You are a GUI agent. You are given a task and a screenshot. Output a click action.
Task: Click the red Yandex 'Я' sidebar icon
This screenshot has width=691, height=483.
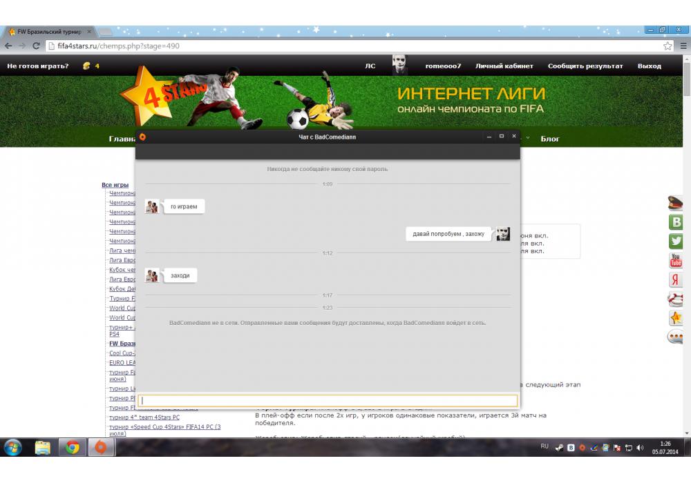tap(676, 279)
